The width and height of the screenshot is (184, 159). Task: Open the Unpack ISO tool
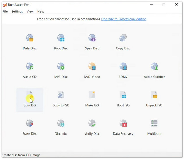click(154, 95)
